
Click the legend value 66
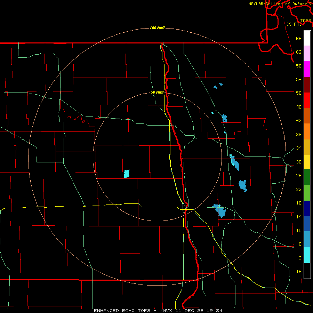(299, 39)
